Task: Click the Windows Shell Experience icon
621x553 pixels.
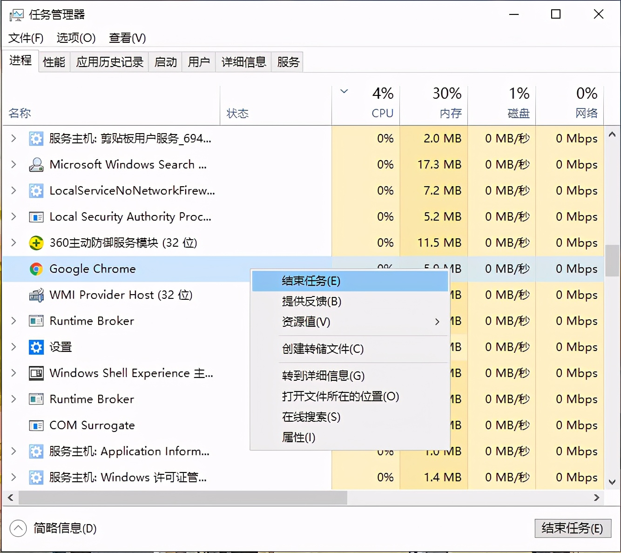Action: click(36, 373)
